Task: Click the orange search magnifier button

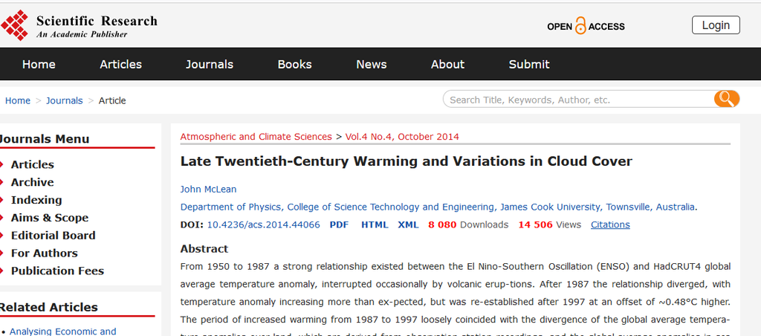Action: (726, 99)
